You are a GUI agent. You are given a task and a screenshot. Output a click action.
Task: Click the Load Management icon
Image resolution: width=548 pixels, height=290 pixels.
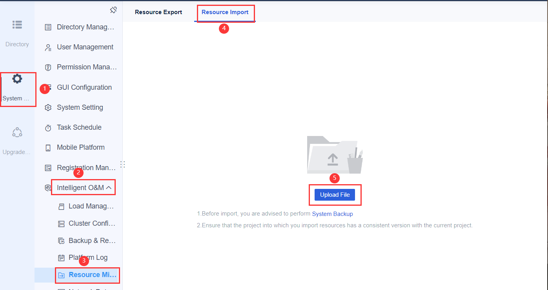[x=61, y=206]
